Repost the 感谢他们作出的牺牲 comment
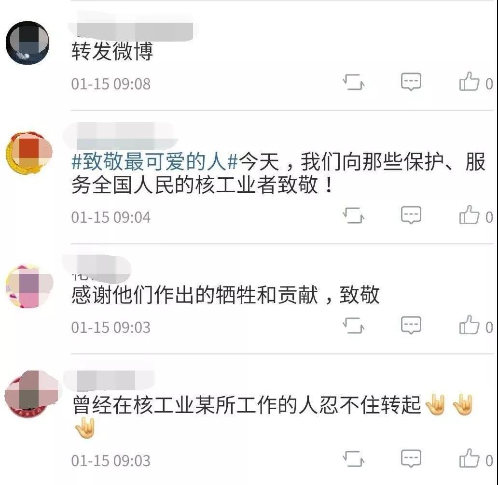498x485 pixels. pyautogui.click(x=354, y=325)
